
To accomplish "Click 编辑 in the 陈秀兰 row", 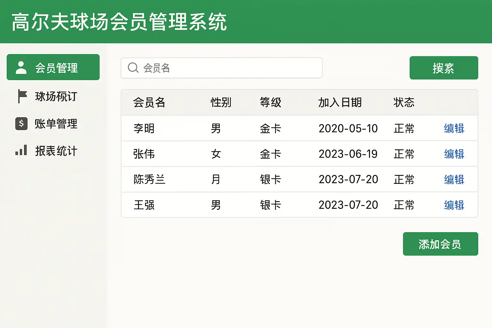I will point(454,179).
